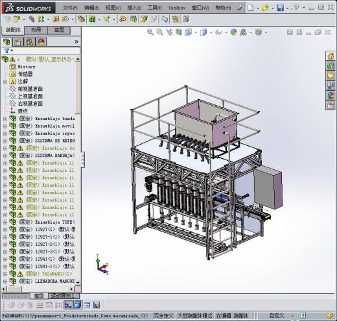Select the 模型 bottom tab
The width and height of the screenshot is (337, 321).
coord(39,296)
